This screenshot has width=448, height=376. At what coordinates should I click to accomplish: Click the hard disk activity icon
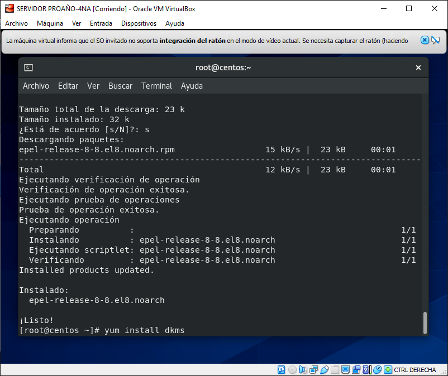(281, 370)
